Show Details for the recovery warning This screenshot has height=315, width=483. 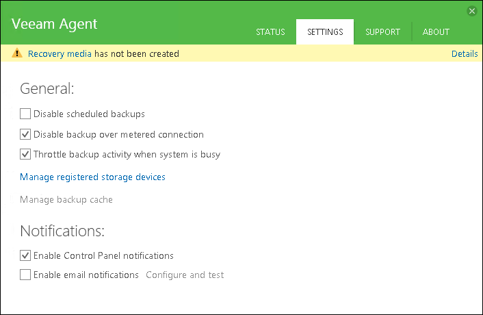pyautogui.click(x=465, y=53)
